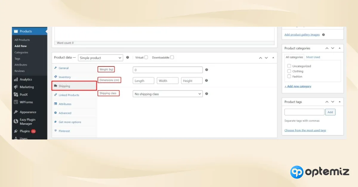Open Eazy Plugin Manager via its icon

click(16, 121)
